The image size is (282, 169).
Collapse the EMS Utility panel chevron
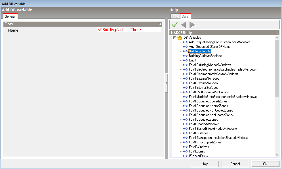[x=277, y=32]
